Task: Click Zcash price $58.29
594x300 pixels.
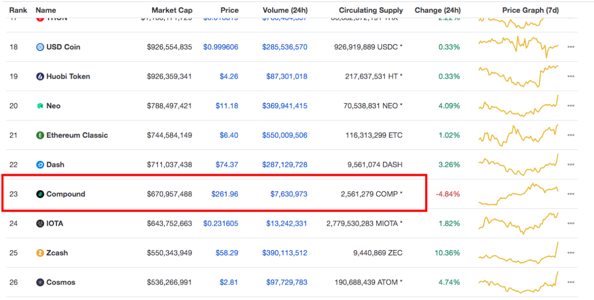Action: (x=227, y=253)
